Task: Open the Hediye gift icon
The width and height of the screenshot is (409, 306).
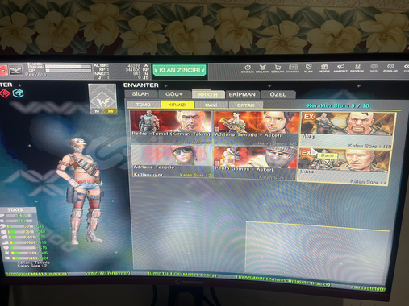Action: click(324, 68)
